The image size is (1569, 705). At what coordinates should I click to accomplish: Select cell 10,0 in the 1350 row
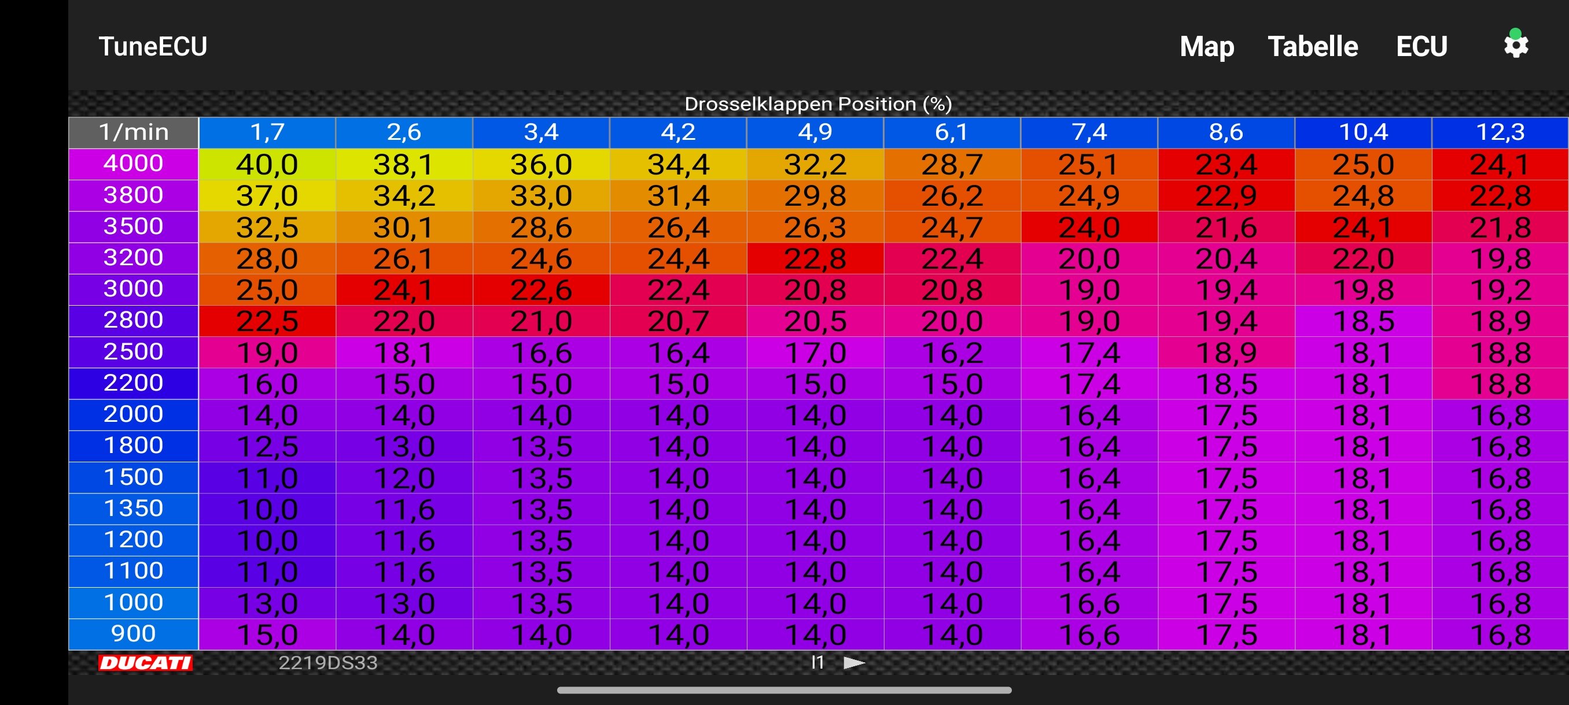click(x=267, y=509)
